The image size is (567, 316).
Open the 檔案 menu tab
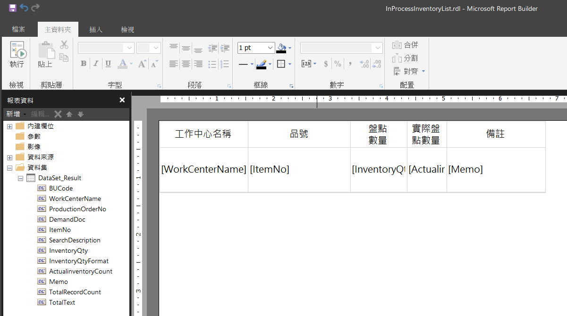[x=18, y=30]
